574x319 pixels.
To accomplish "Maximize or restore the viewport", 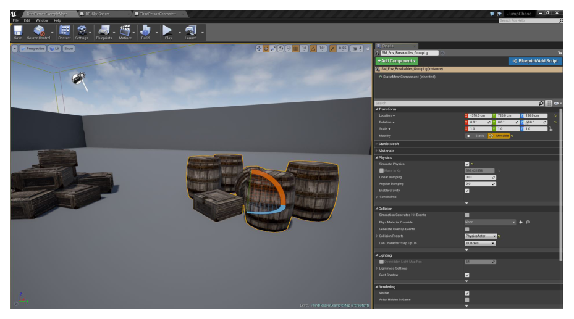I will point(368,48).
